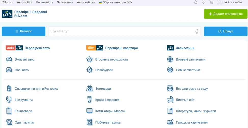Click the RIA.com logo image
This screenshot has width=248, height=128.
pos(7,14)
